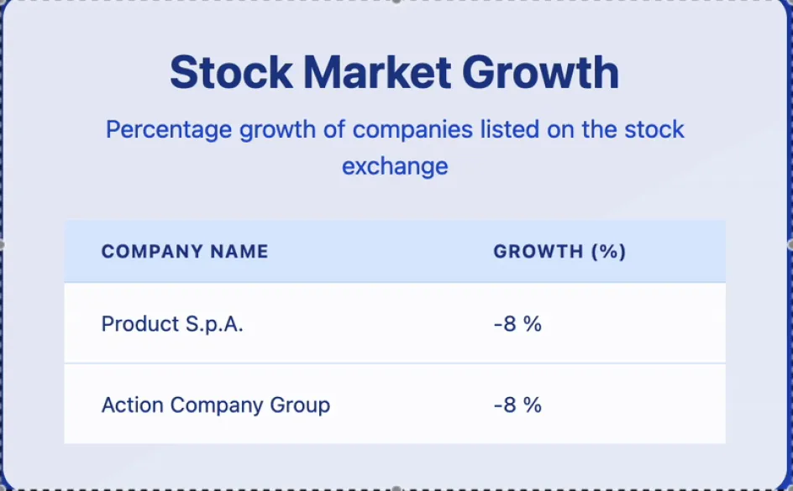Click the "(%)" symbol in the table header
The height and width of the screenshot is (491, 793).
coord(608,252)
